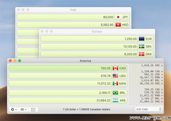Click the Europe window title bar
The image size is (171, 121).
click(97, 32)
